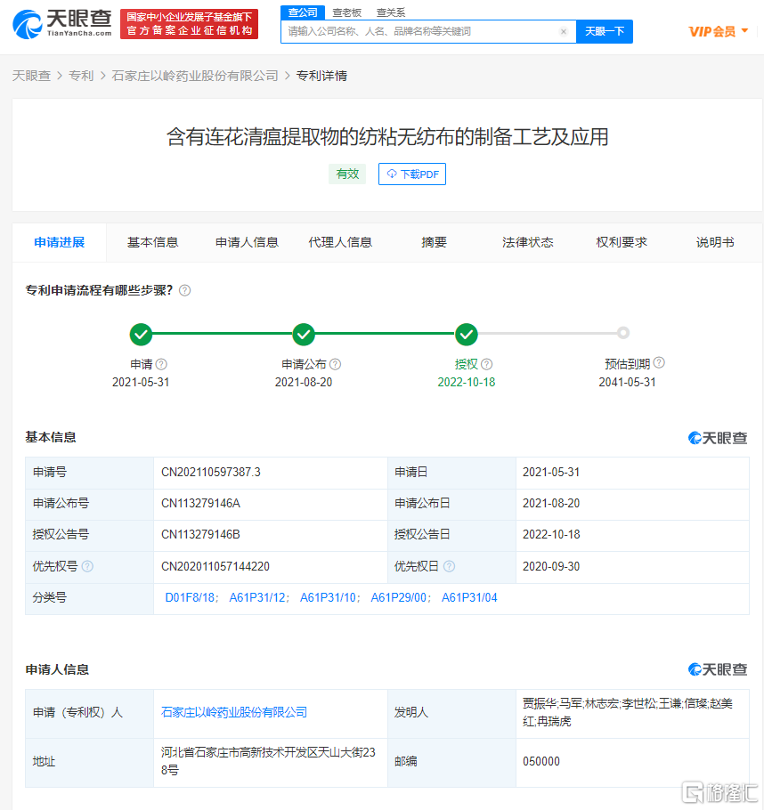
Task: Open help icon beside 申请 step label
Action: pyautogui.click(x=161, y=364)
